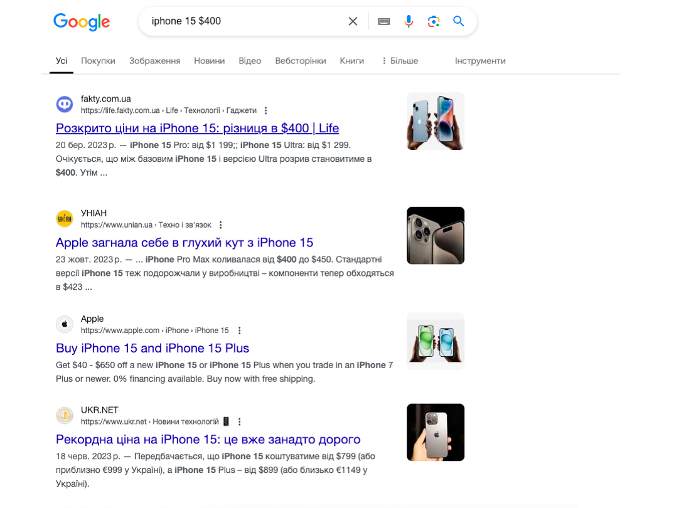Click the Google logo
This screenshot has width=674, height=508.
pos(82,21)
